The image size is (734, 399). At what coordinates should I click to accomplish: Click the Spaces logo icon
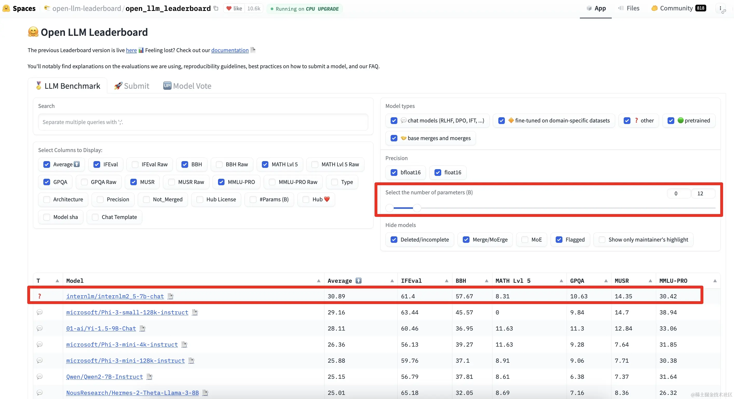pyautogui.click(x=6, y=8)
